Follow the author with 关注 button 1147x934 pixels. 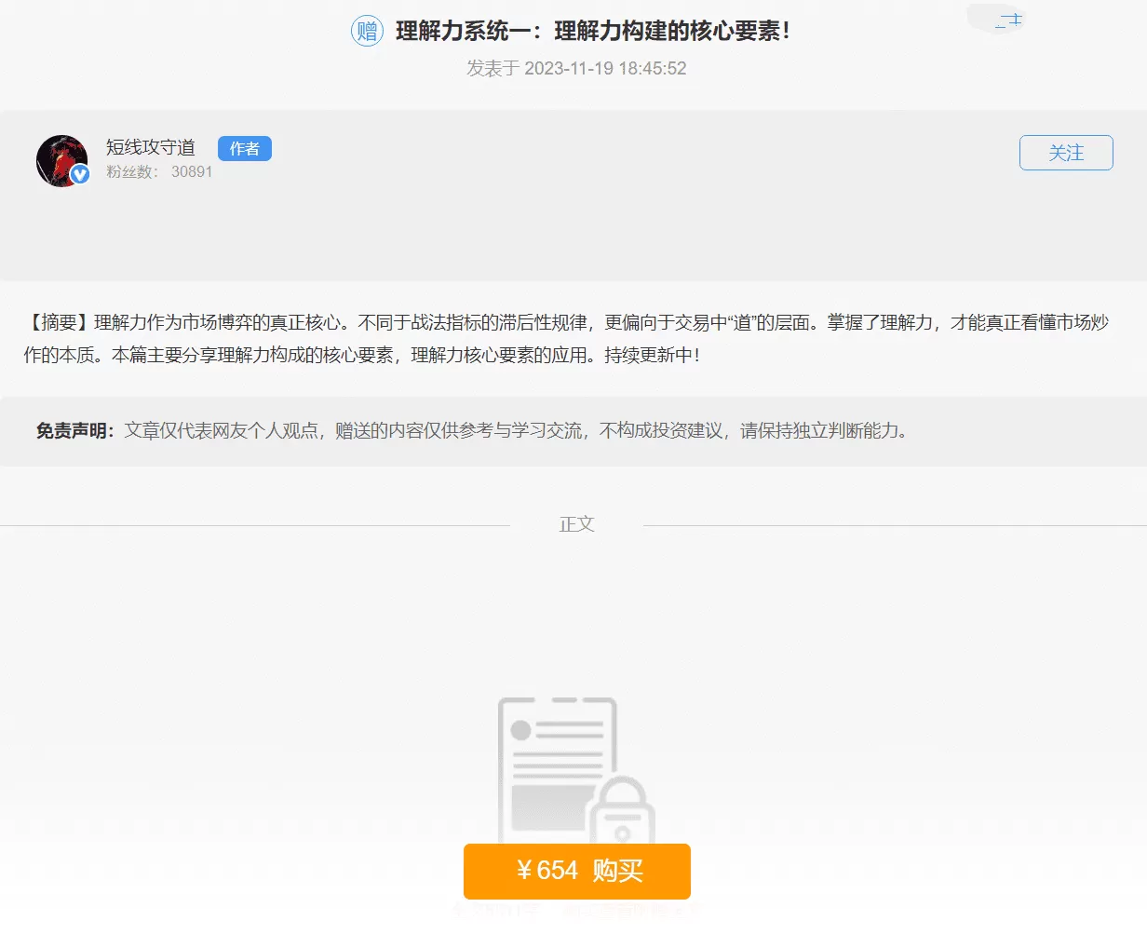click(1066, 153)
